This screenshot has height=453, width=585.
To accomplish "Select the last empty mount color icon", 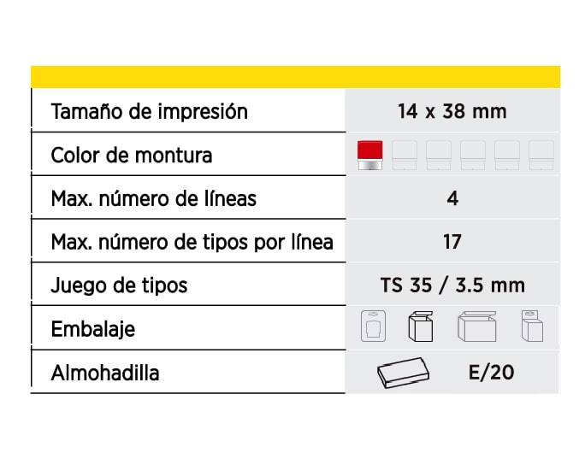I will 541,156.
